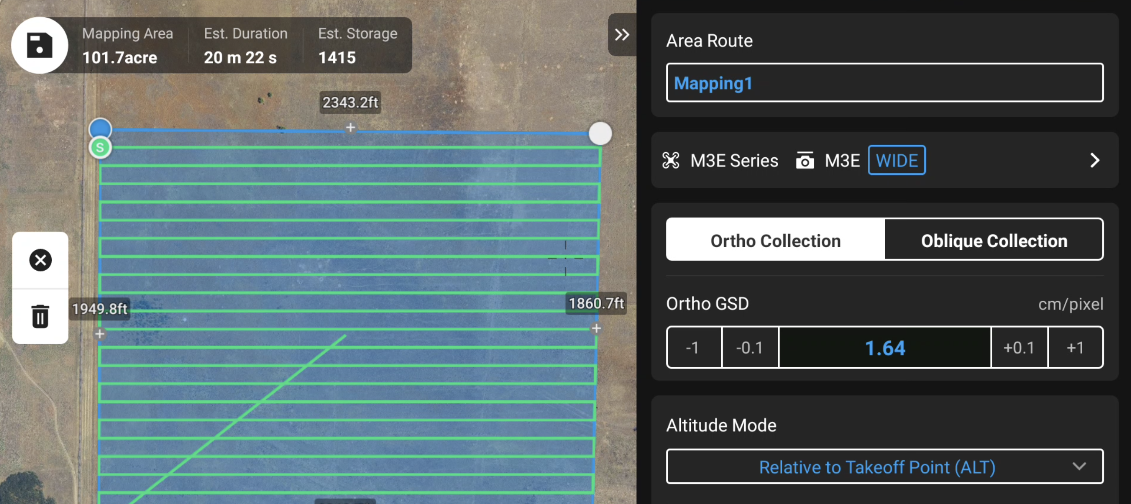Collapse side panel with double-arrow icon
This screenshot has width=1131, height=504.
click(x=622, y=35)
